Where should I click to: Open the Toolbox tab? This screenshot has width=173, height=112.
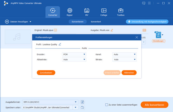point(121,12)
